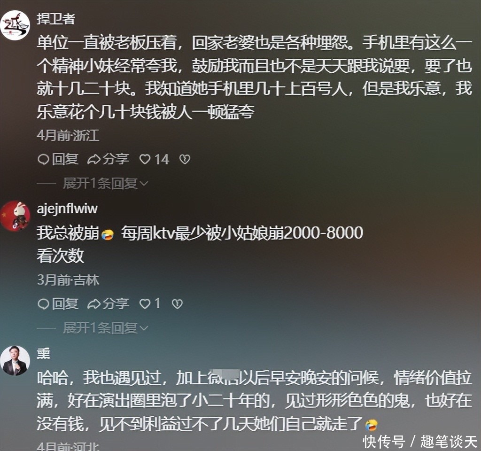481x451 pixels.
Task: Click reply bubble on 捍卫者's comment
Action: click(x=43, y=160)
